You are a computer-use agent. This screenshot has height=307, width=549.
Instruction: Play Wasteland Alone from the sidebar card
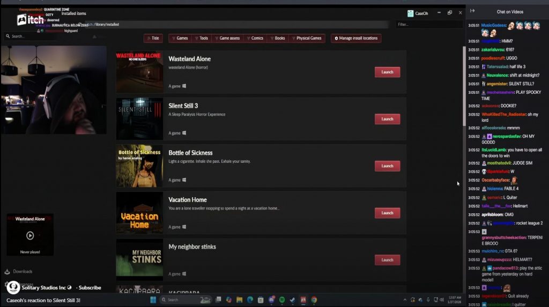coord(30,236)
